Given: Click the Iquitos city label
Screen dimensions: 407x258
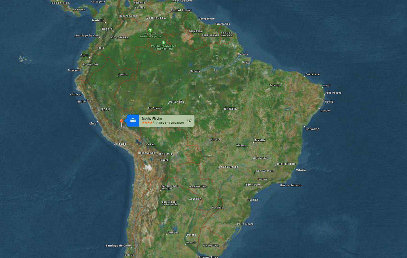Looking at the screenshot, I should pos(123,75).
